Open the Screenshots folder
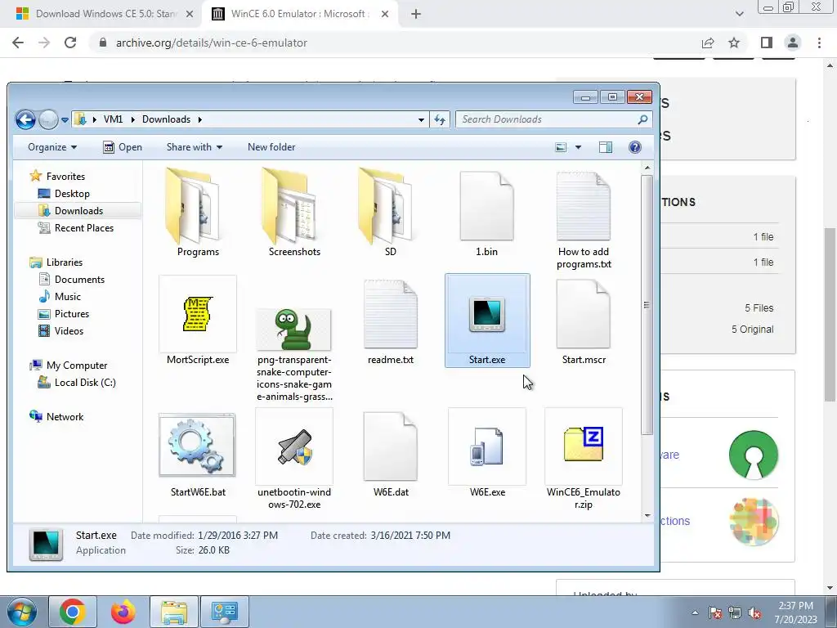Viewport: 837px width, 628px height. pos(294,212)
